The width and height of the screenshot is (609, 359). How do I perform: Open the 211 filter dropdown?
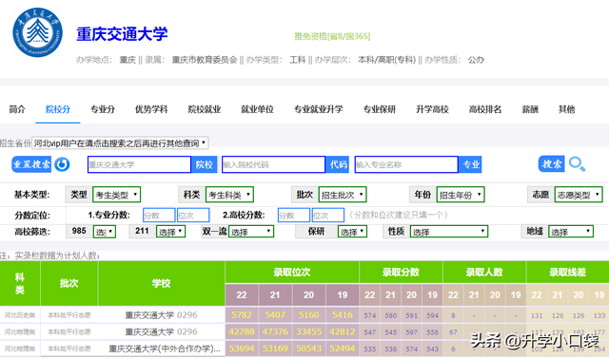coord(170,232)
